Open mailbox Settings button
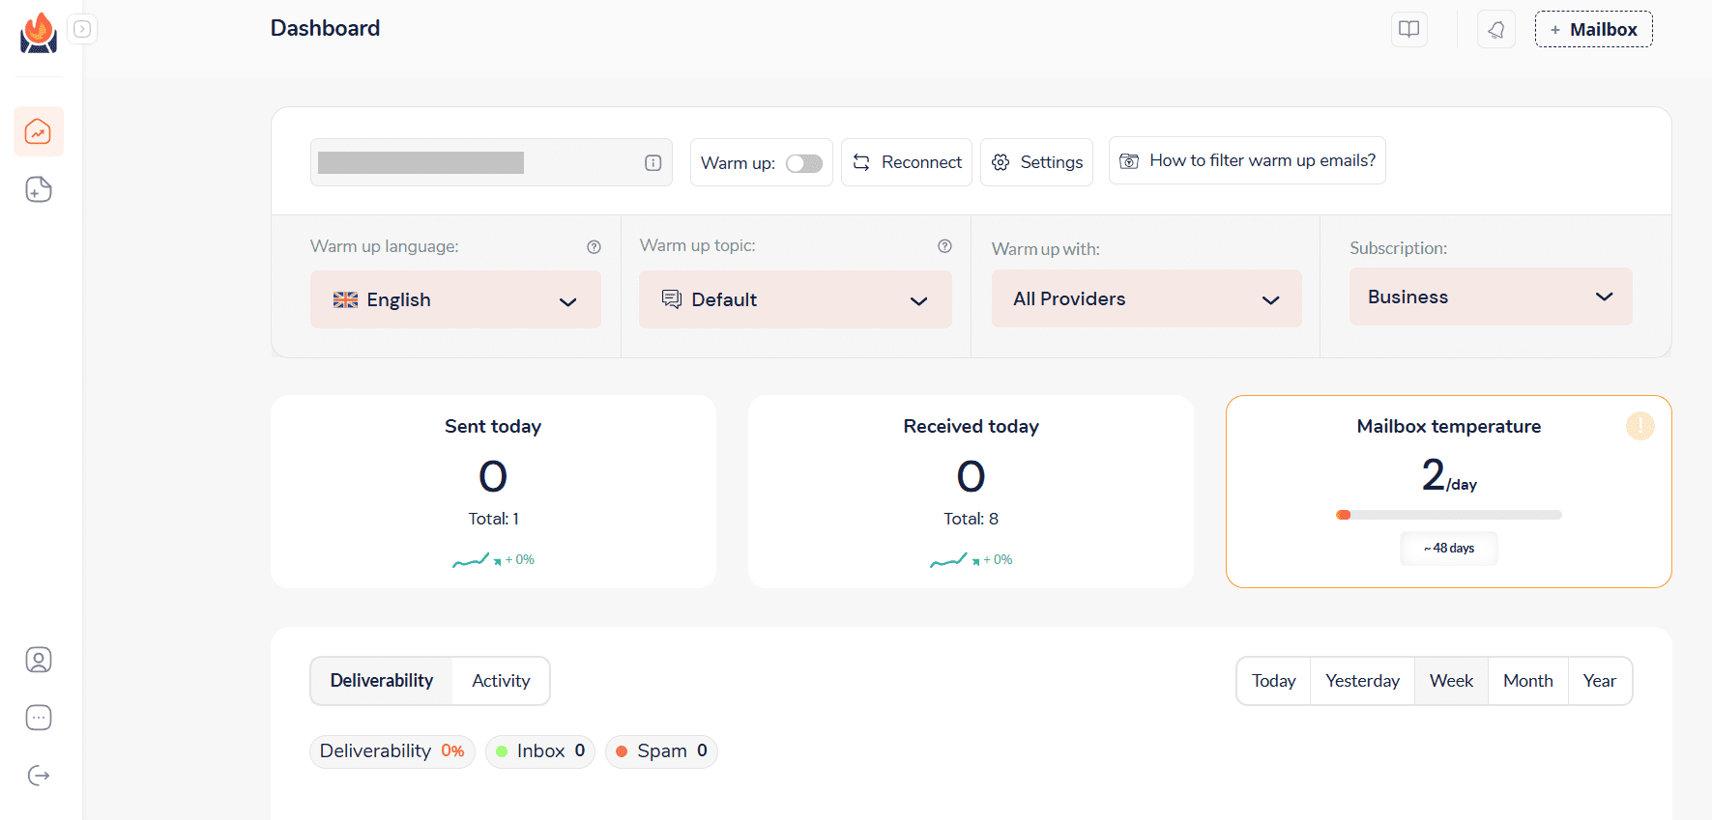 pyautogui.click(x=1036, y=162)
